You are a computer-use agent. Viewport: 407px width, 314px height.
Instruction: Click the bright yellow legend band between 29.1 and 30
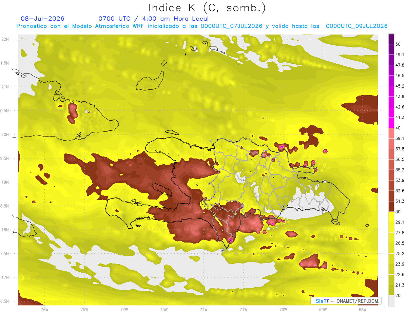pos(391,216)
